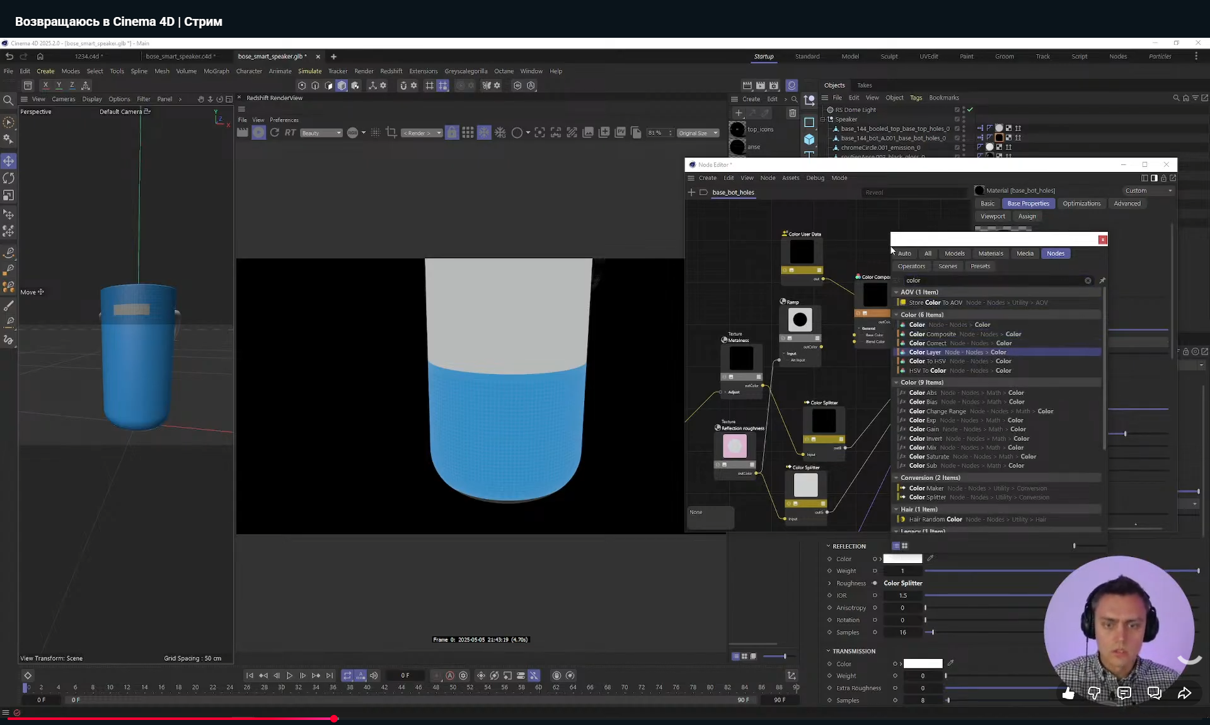This screenshot has height=725, width=1210.
Task: Switch to the Materials filter tab
Action: point(990,253)
